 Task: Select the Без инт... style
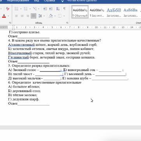[x=97, y=12]
